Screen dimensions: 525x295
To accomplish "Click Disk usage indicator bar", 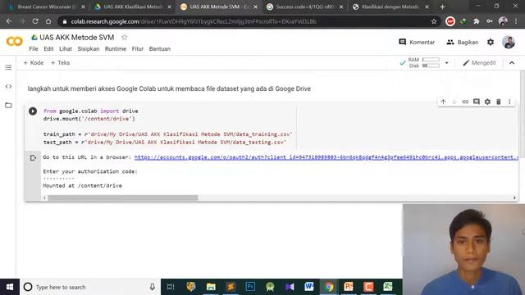I will point(431,66).
